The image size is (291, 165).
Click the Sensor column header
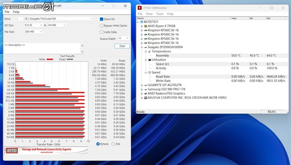(183, 18)
